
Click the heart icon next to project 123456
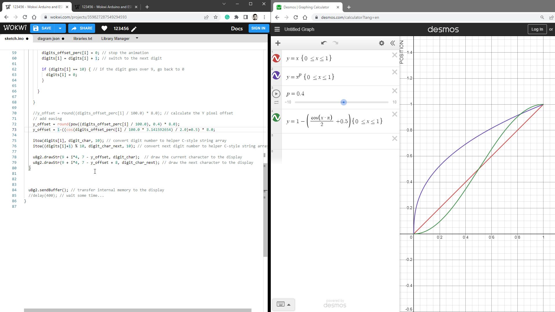[x=104, y=28]
